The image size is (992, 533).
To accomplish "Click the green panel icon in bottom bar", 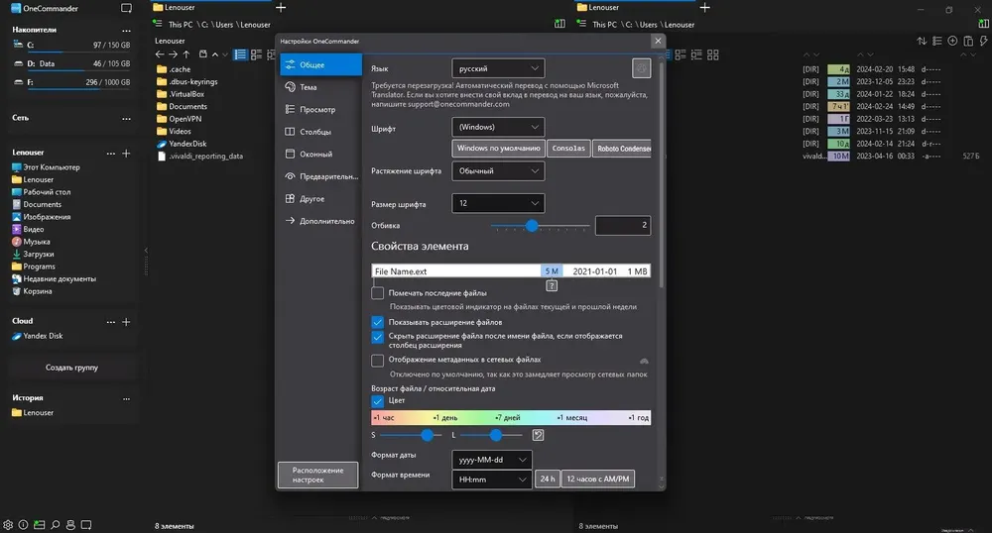I will 40,525.
